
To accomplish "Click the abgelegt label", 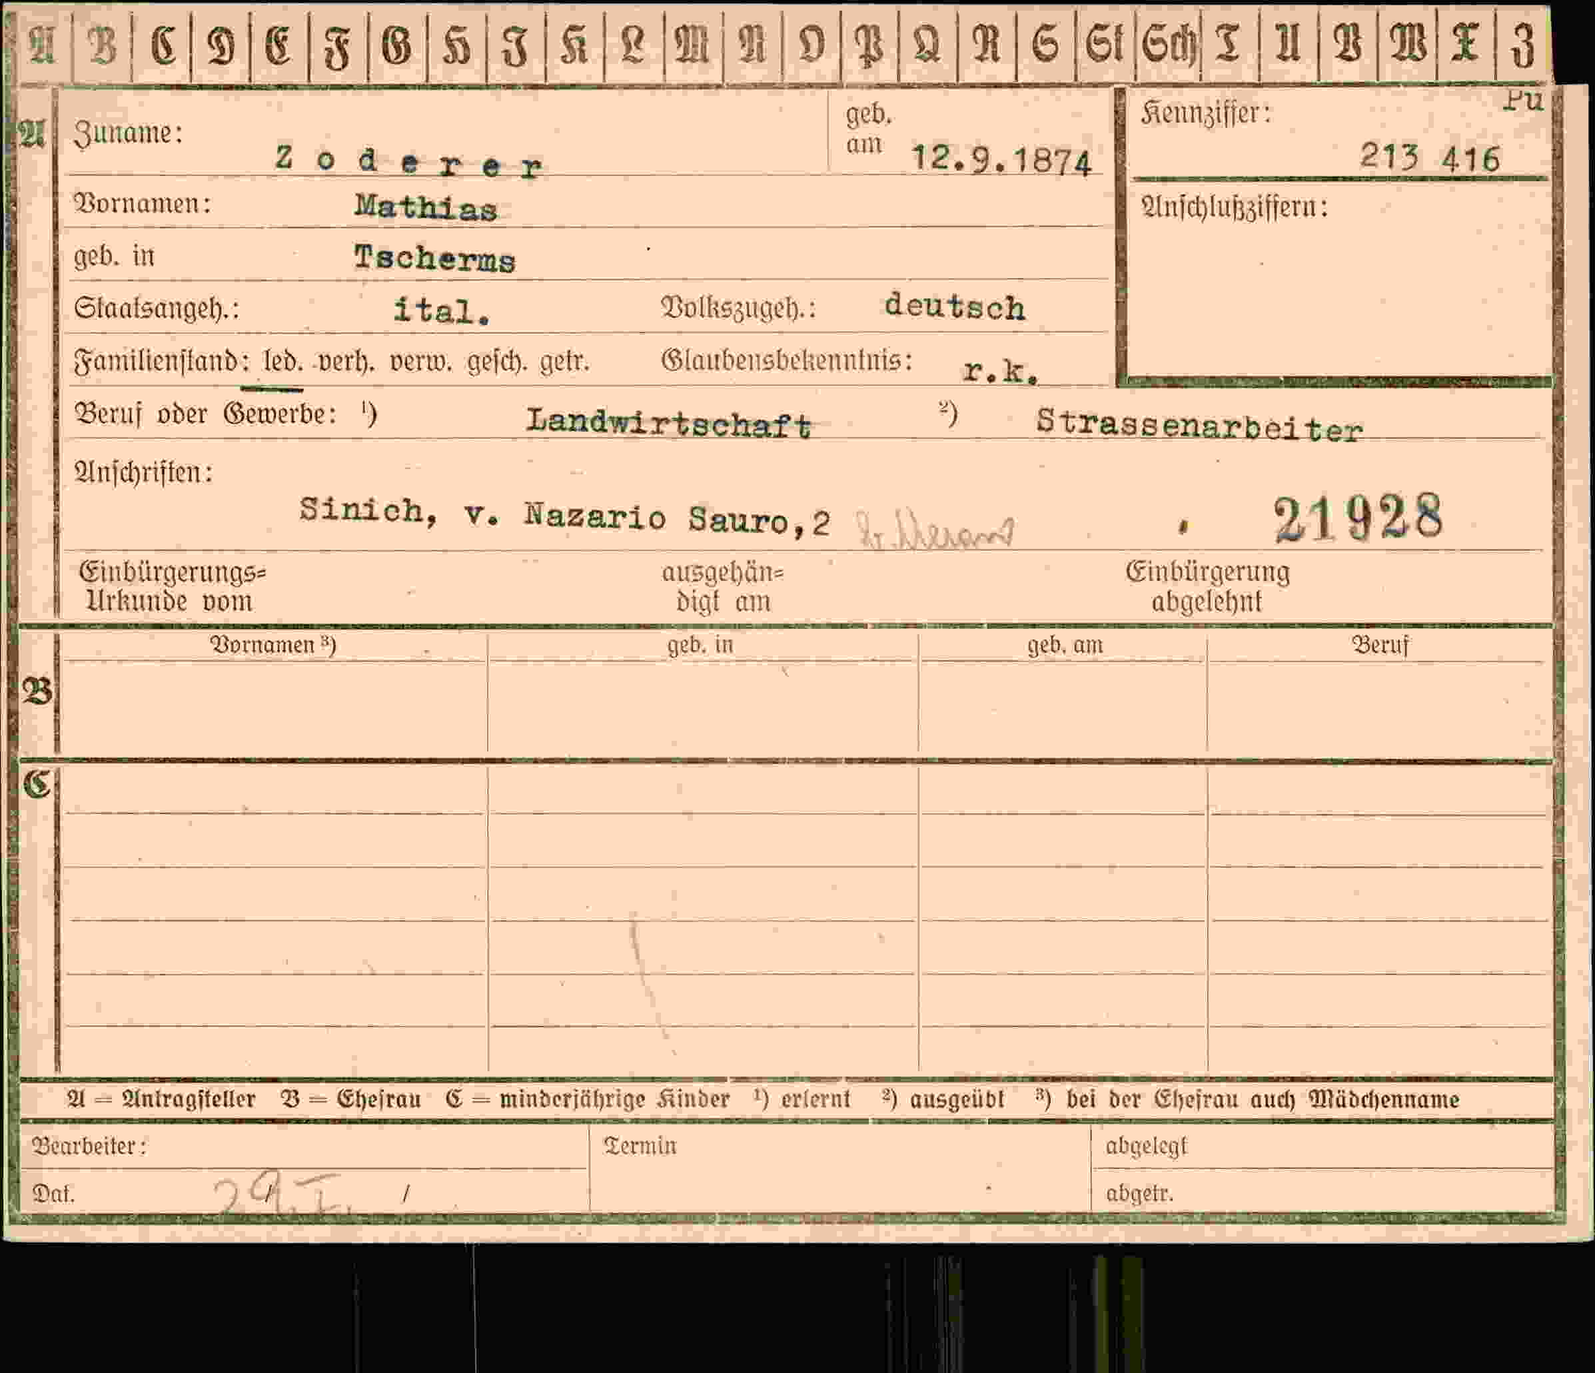I will point(1146,1148).
